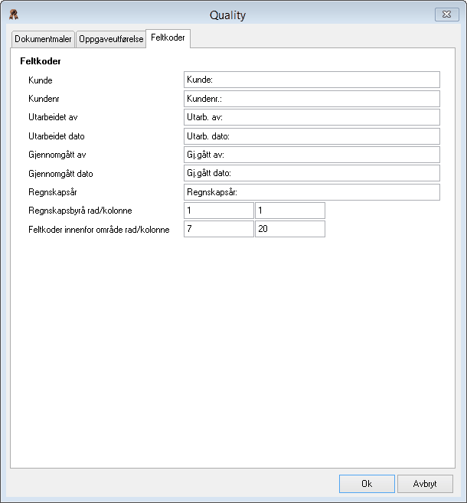Close the Quality dialog window
The image size is (467, 503).
pyautogui.click(x=446, y=15)
